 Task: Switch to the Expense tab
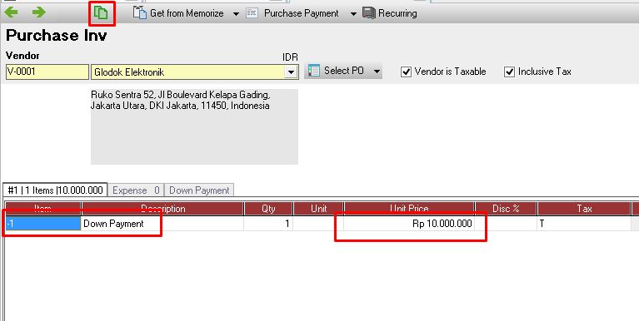pyautogui.click(x=136, y=190)
